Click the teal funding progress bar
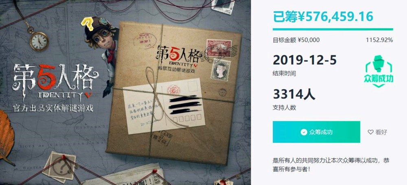The height and width of the screenshot is (185, 407). (333, 29)
